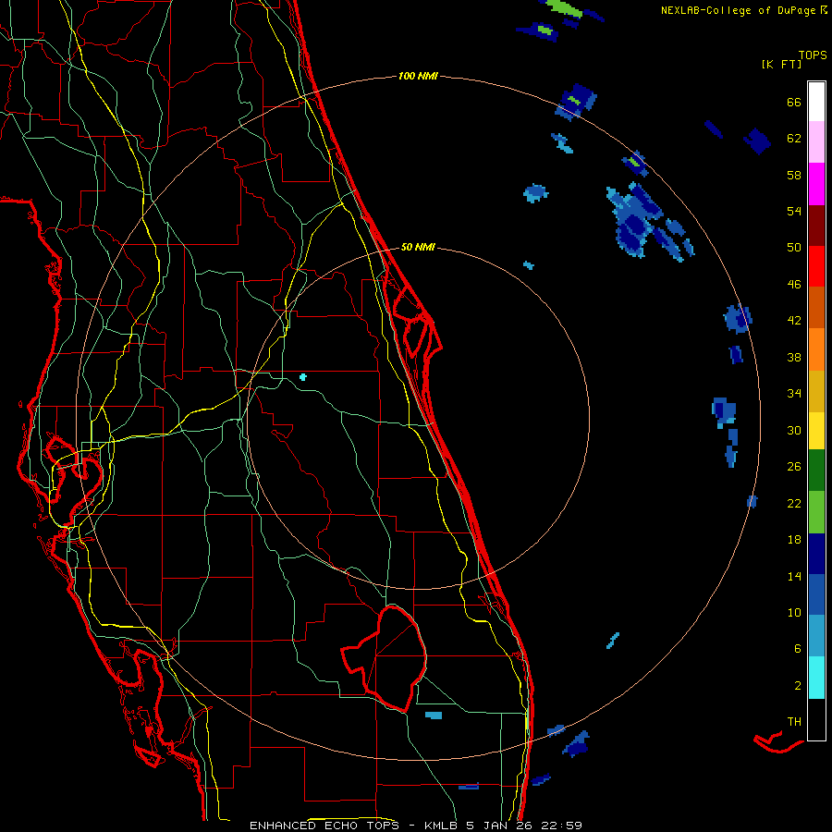Click the legend value 58
832x832 pixels.
click(794, 175)
